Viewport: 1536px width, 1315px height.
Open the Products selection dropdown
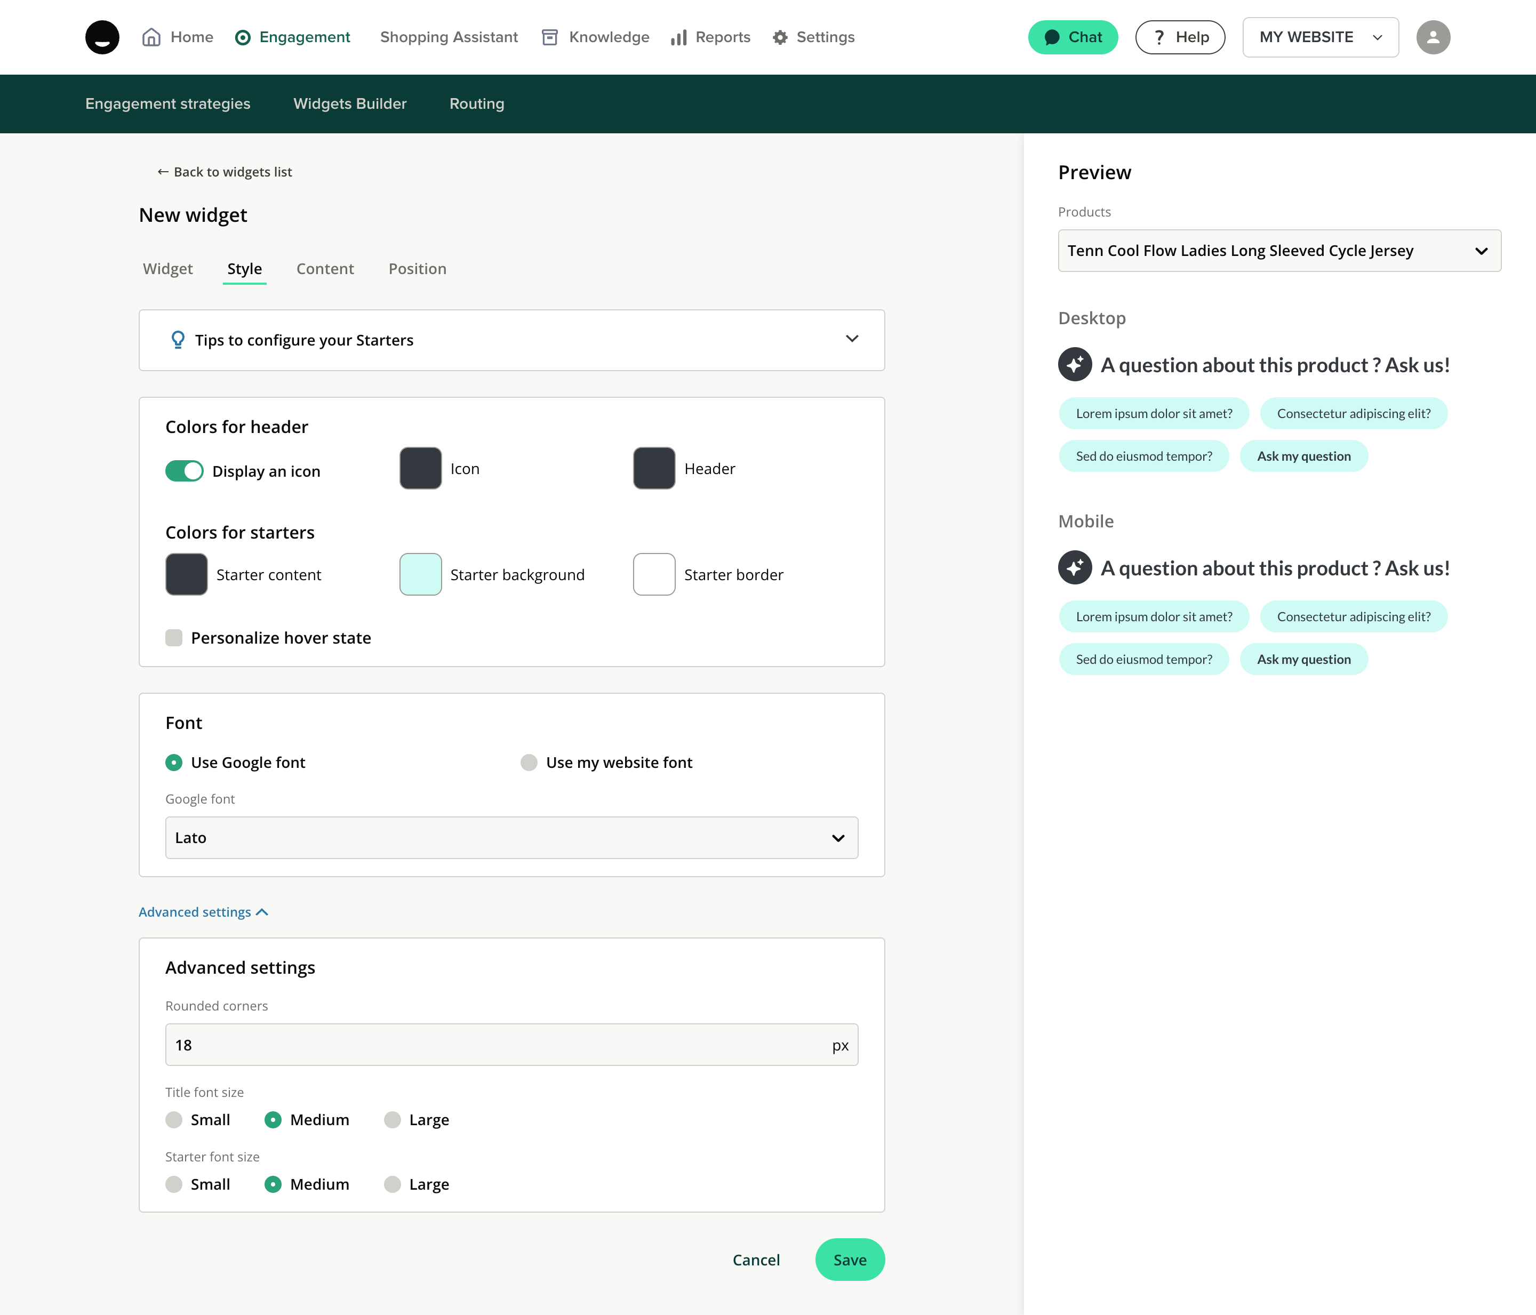click(x=1279, y=251)
